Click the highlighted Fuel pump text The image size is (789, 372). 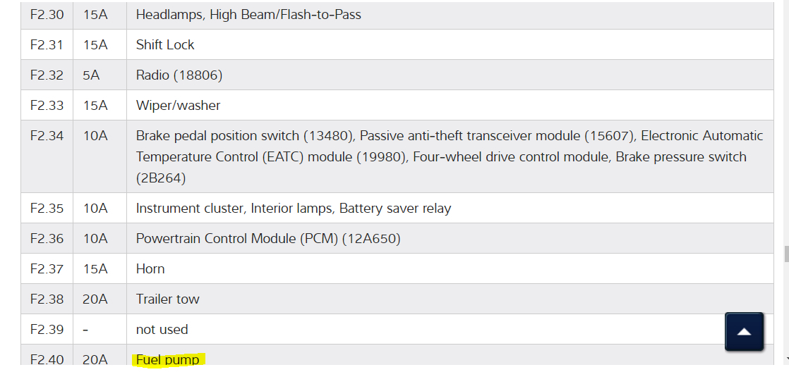click(x=168, y=360)
